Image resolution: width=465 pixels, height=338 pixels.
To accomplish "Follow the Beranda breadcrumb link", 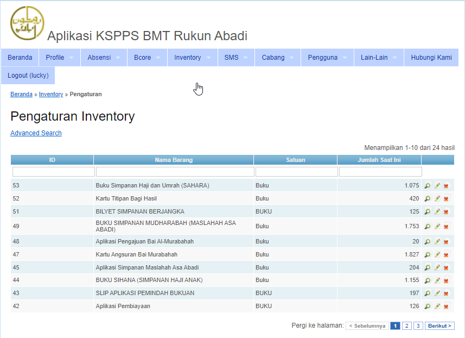I will [x=21, y=94].
